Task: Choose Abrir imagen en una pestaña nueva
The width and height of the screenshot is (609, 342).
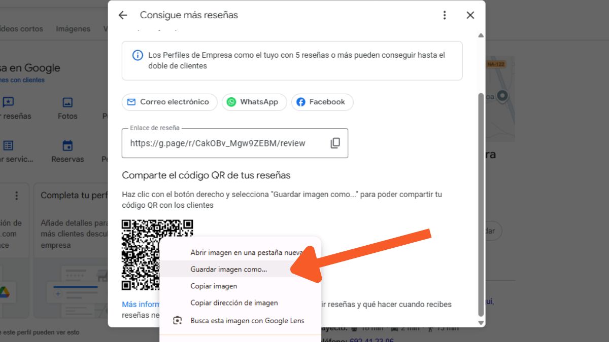Action: click(x=246, y=252)
